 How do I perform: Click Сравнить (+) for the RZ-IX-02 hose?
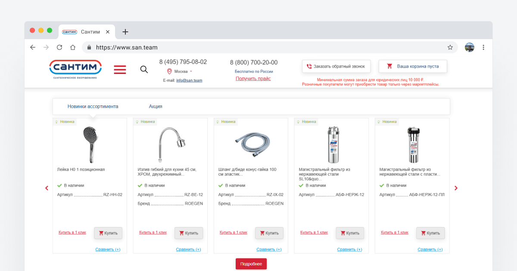click(x=269, y=249)
